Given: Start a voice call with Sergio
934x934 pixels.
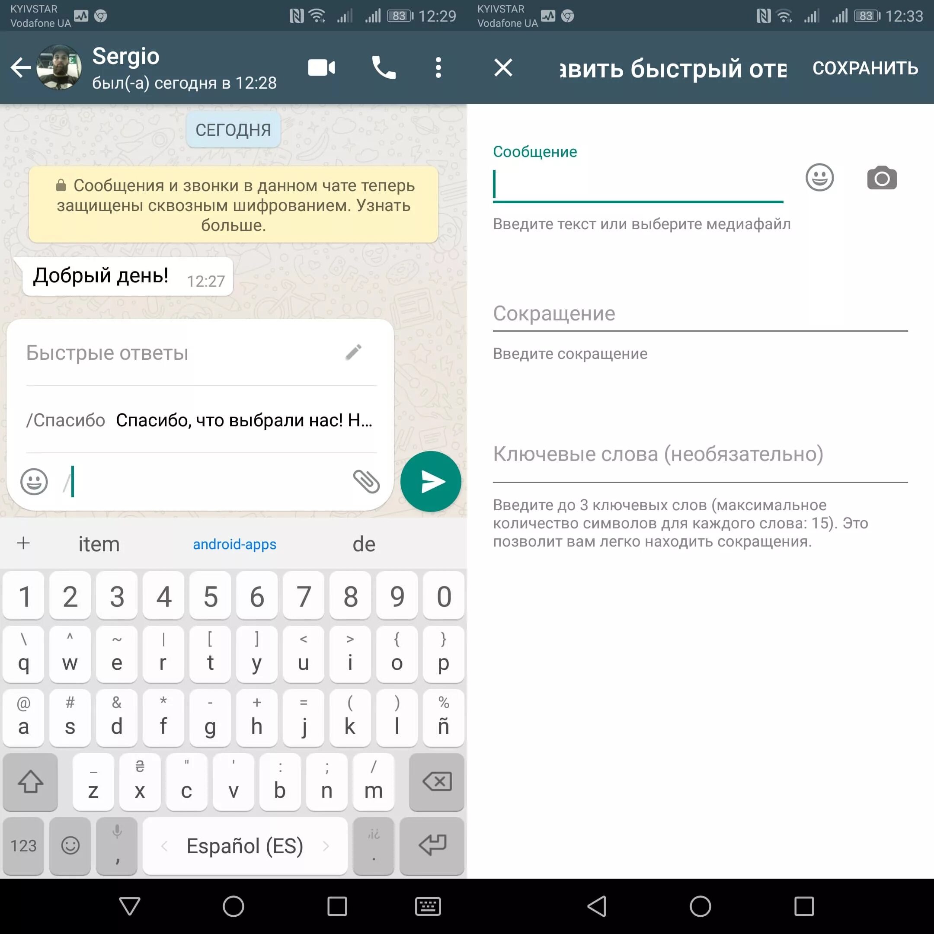Looking at the screenshot, I should pyautogui.click(x=384, y=68).
